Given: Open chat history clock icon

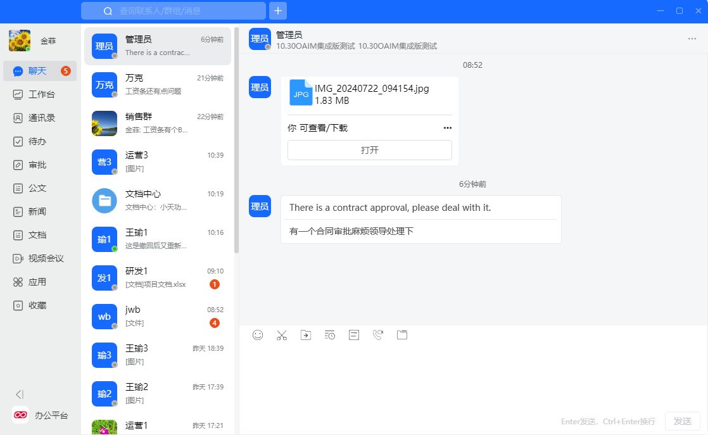Looking at the screenshot, I should (x=330, y=335).
